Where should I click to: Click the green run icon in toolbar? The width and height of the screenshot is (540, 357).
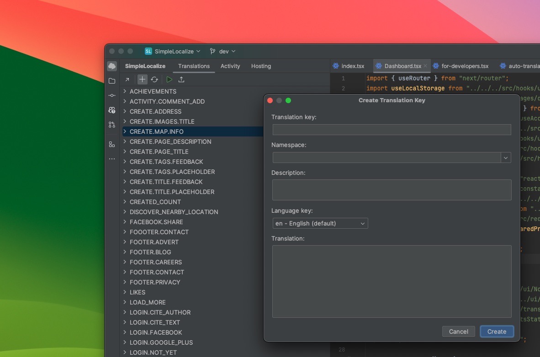[x=169, y=79]
